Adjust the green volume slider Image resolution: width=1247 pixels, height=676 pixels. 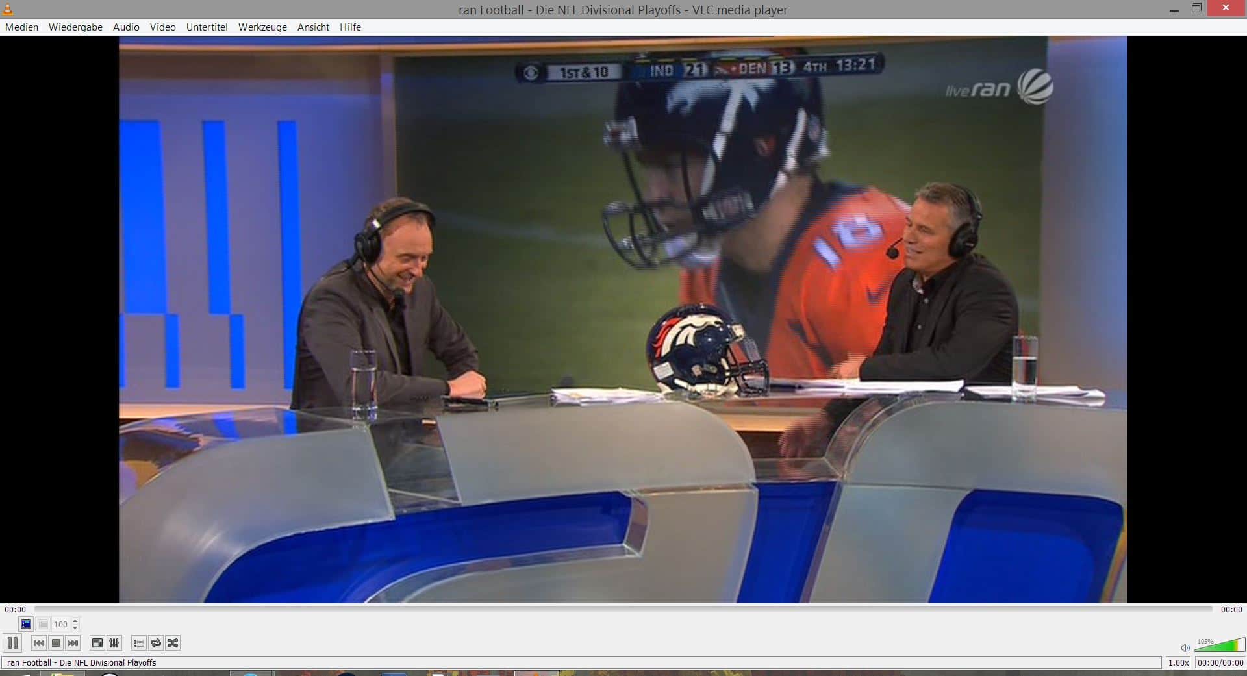click(1220, 645)
